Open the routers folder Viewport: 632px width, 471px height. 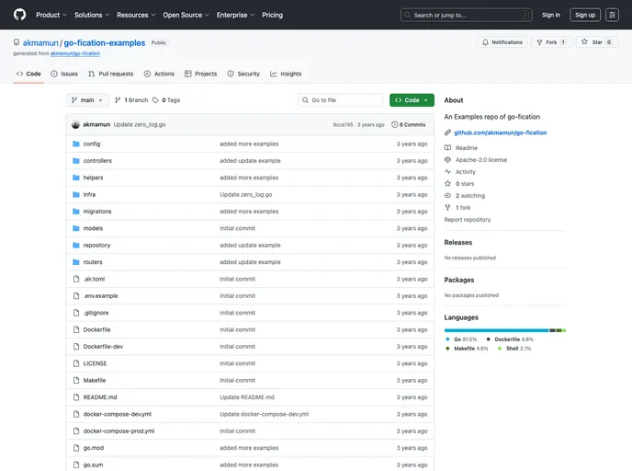coord(93,262)
